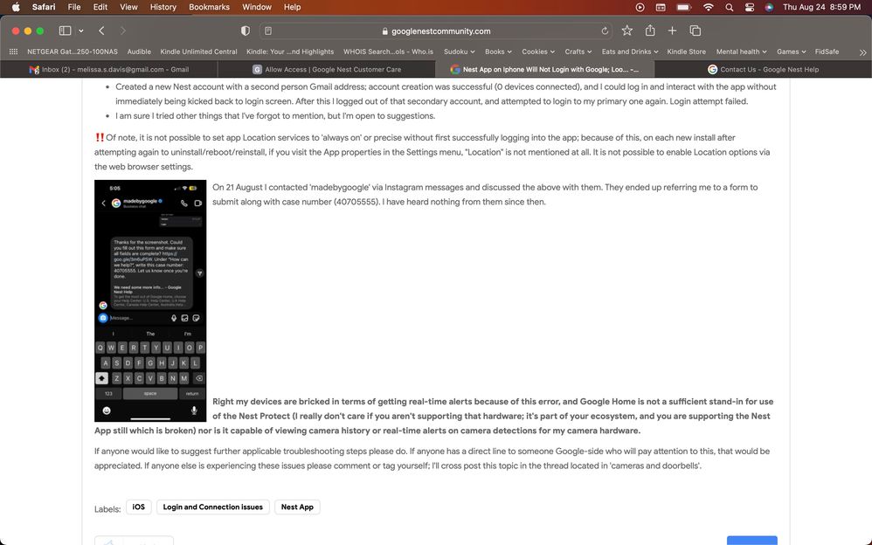Expand the Sudoku bookmarks folder
The width and height of the screenshot is (872, 545).
point(459,52)
